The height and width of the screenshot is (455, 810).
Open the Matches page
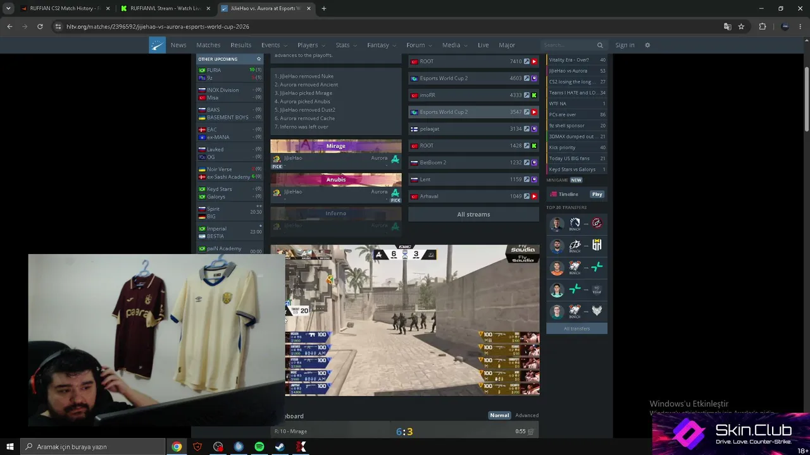208,45
